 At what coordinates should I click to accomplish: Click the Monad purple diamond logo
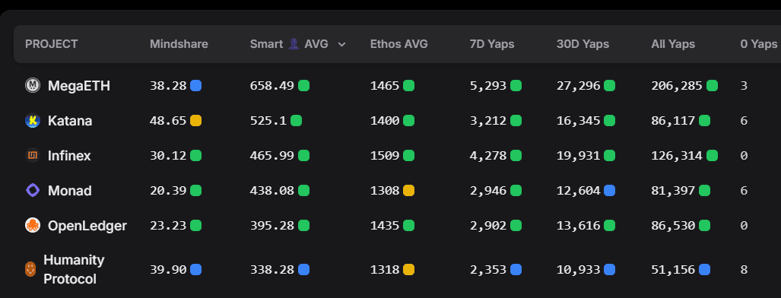33,190
